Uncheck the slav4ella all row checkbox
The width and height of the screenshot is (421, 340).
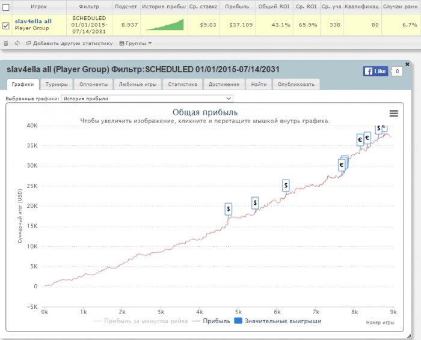coord(5,25)
